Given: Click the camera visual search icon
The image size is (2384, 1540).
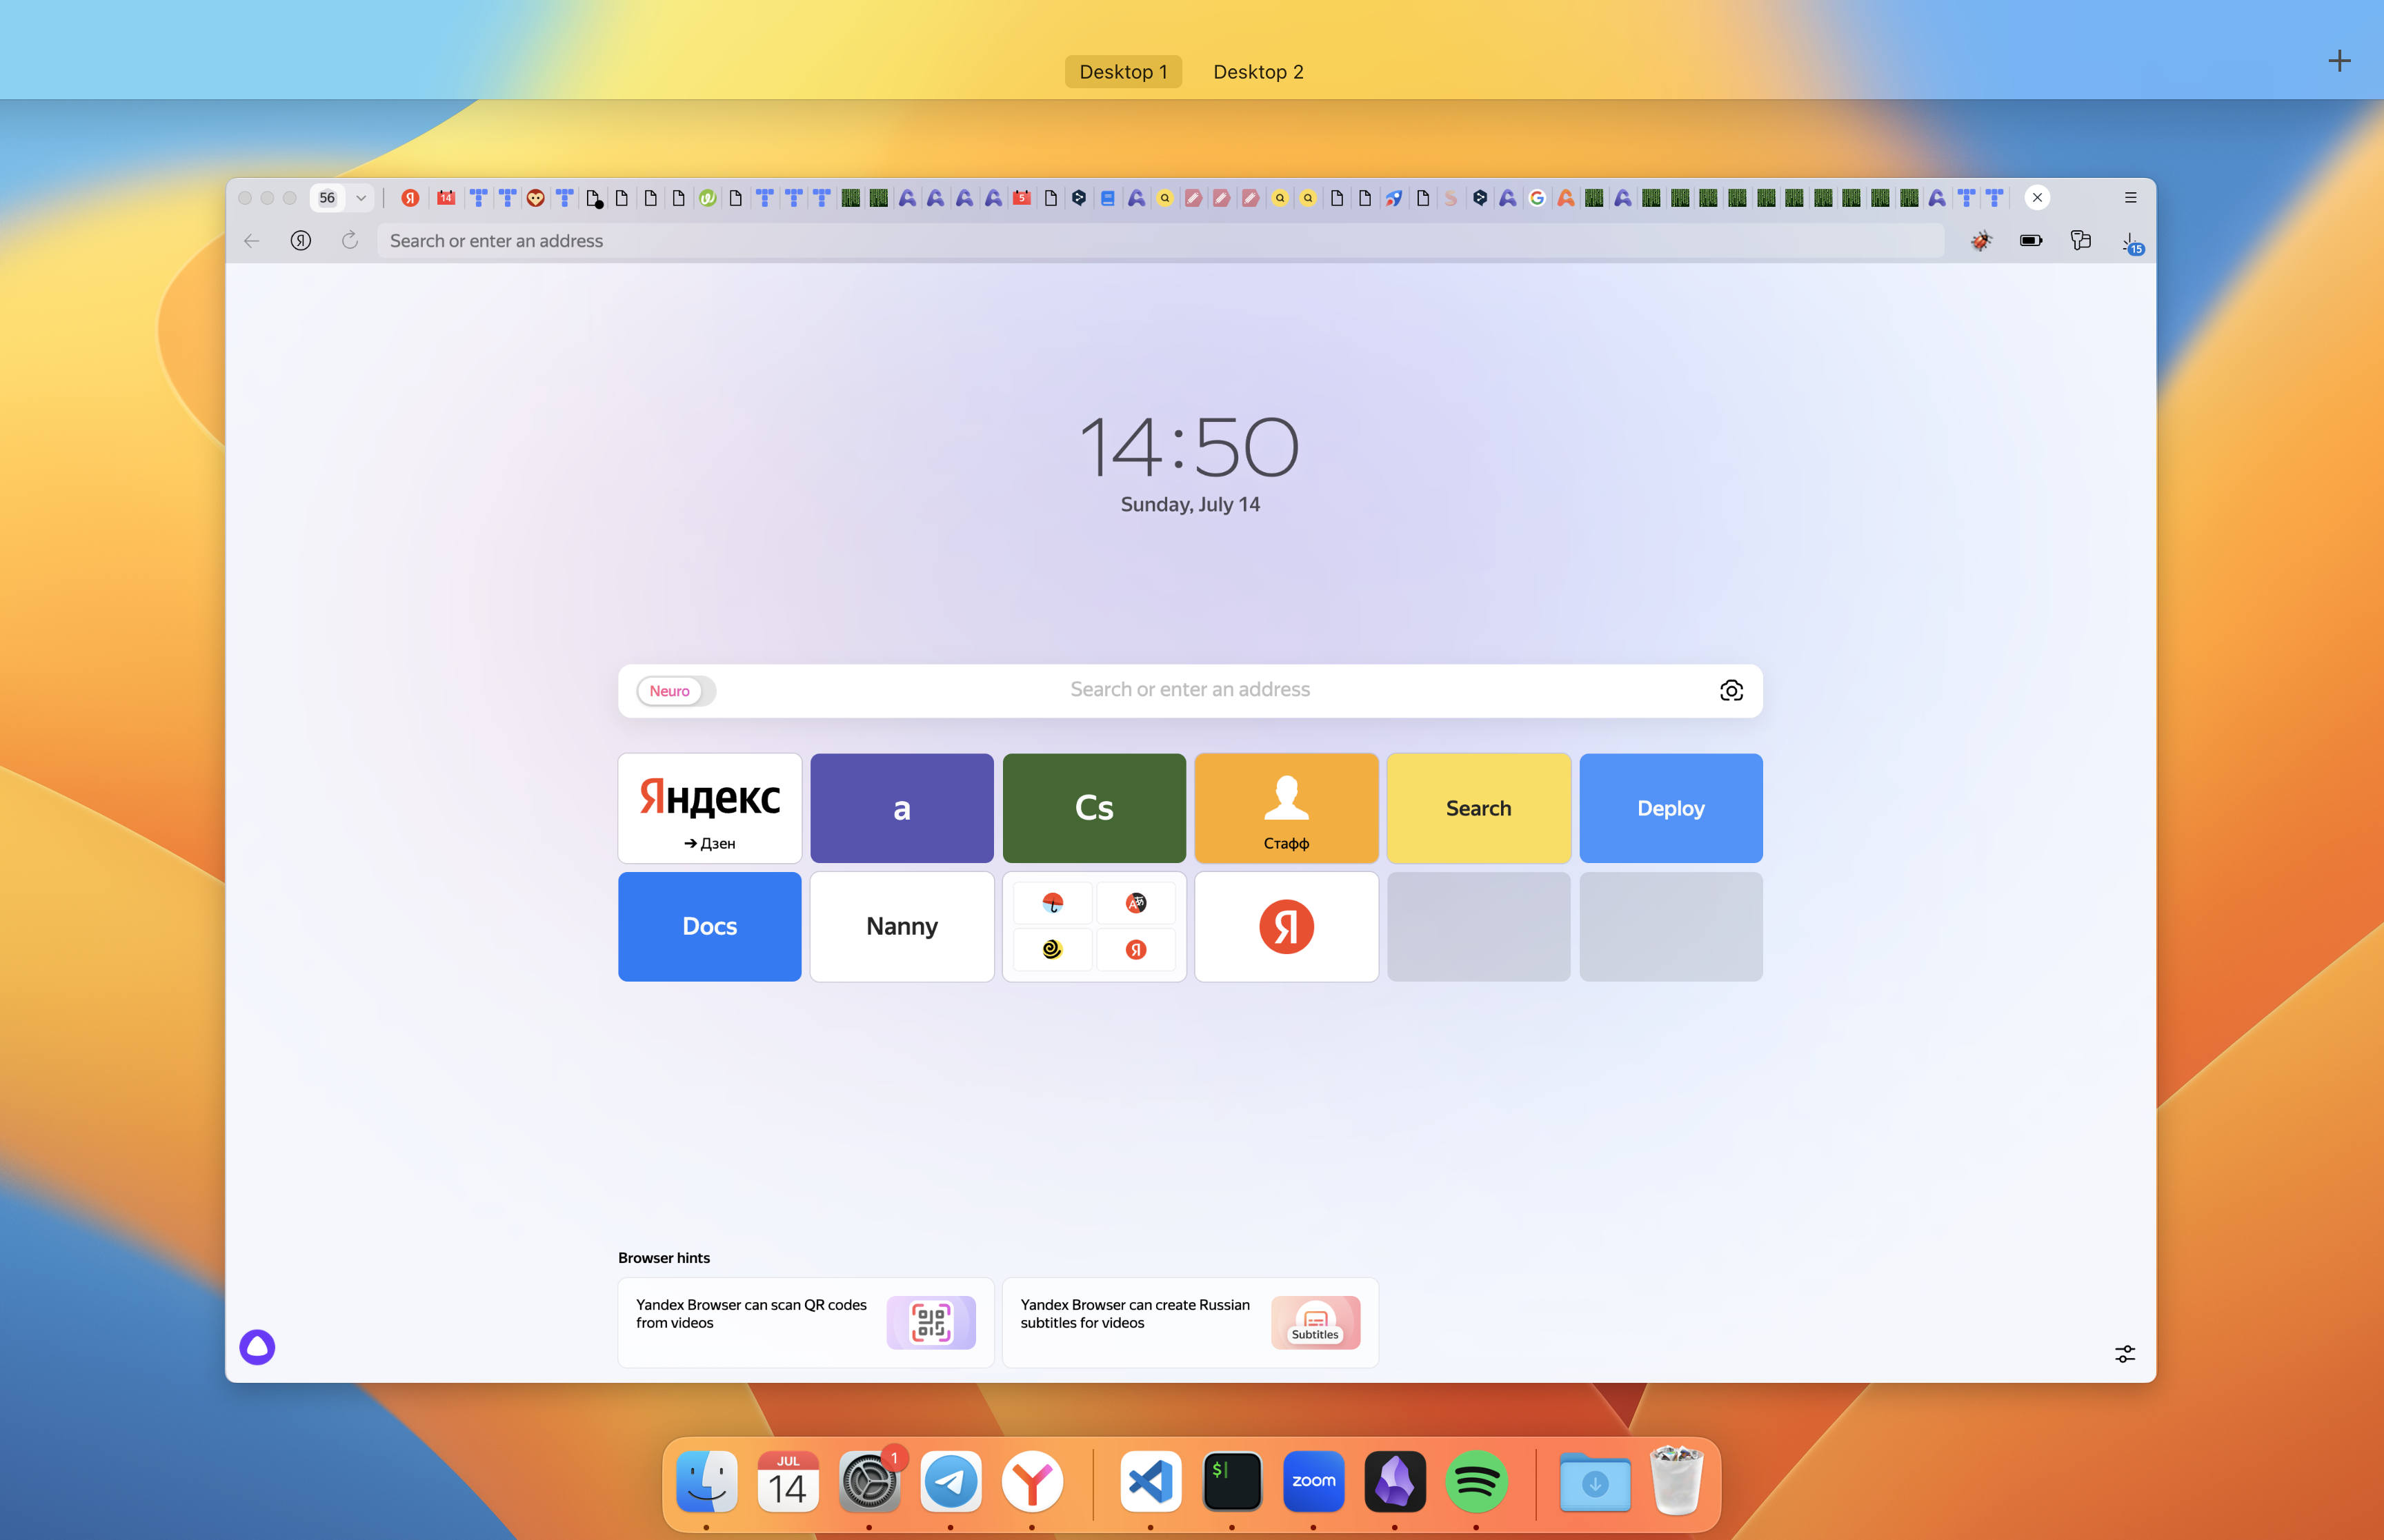Looking at the screenshot, I should [1731, 691].
